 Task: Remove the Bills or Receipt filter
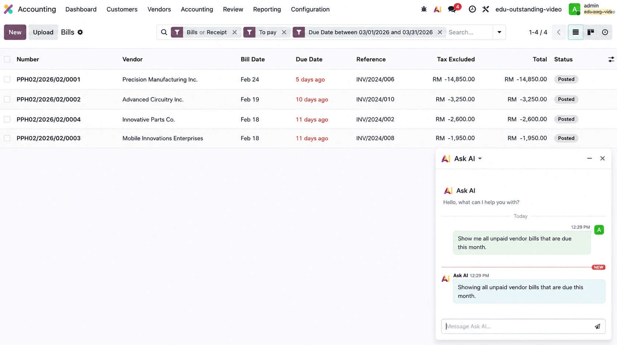[x=235, y=32]
